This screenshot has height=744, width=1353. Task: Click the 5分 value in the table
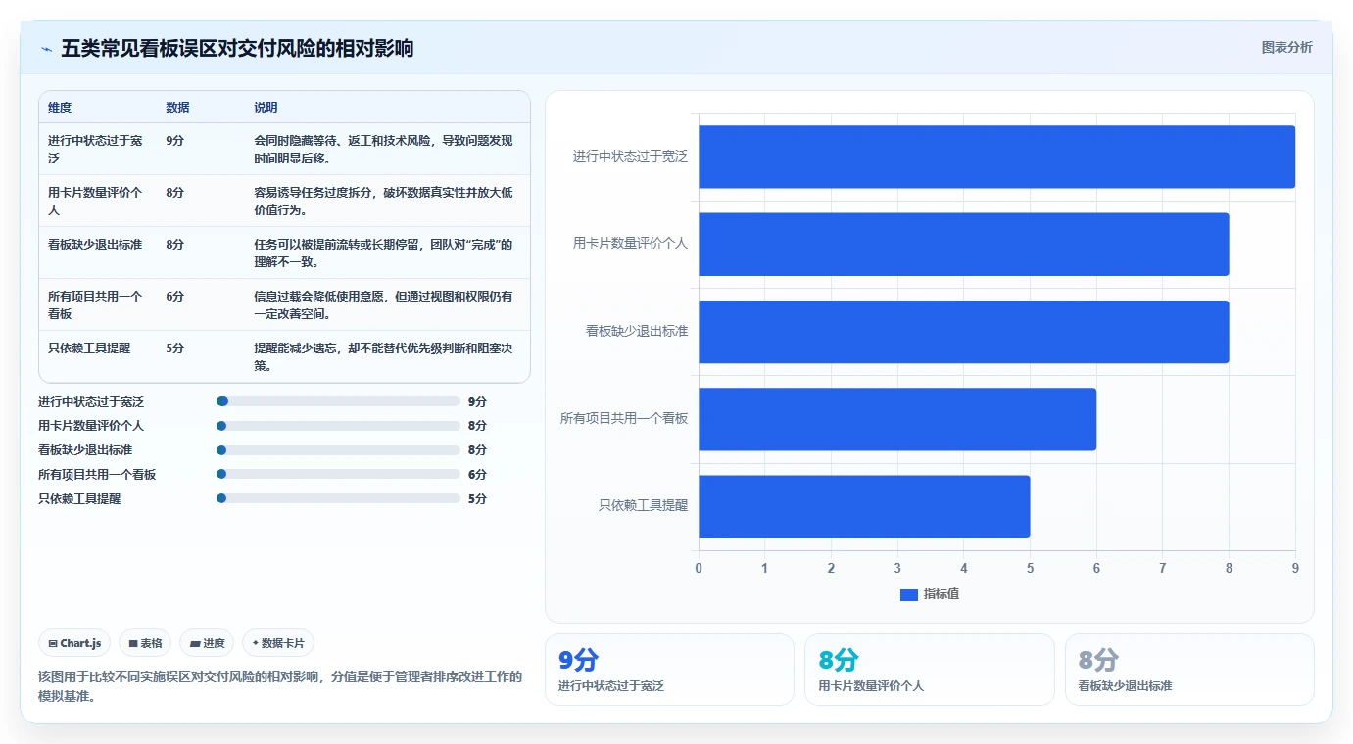(x=175, y=348)
